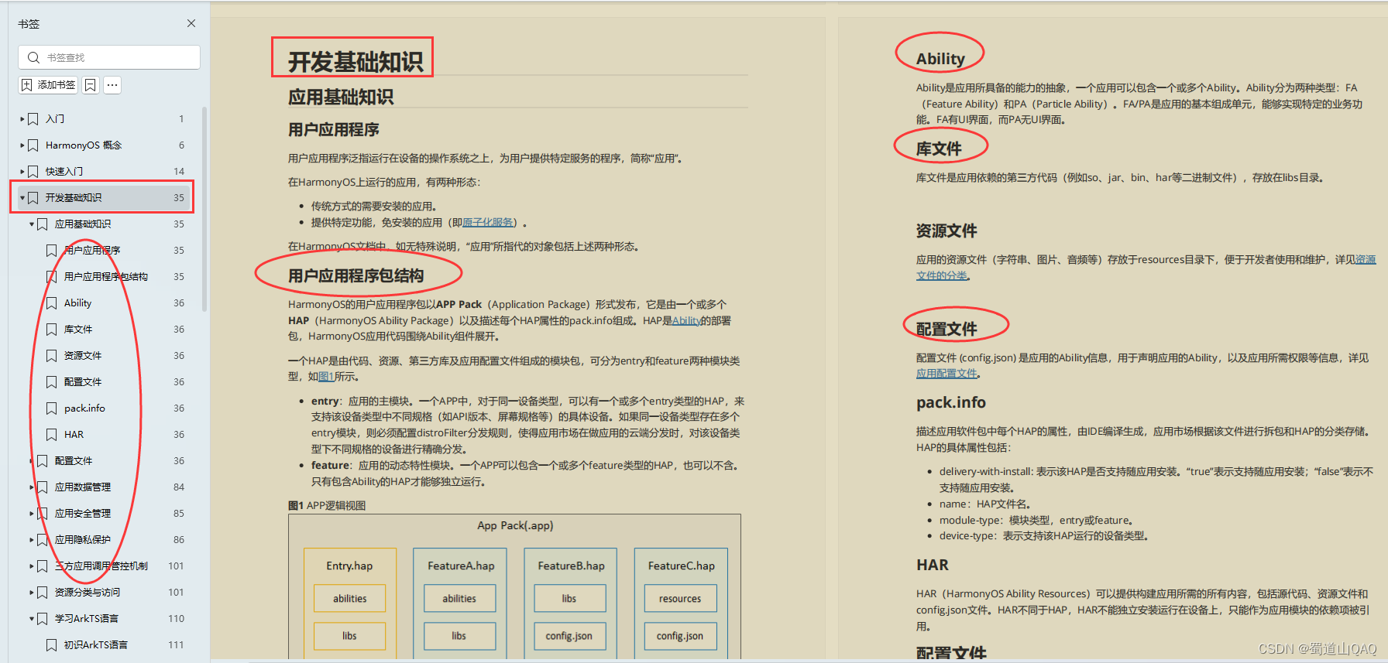Click the bookmark icon of 应用隐私保护
This screenshot has height=663, width=1388.
point(43,540)
